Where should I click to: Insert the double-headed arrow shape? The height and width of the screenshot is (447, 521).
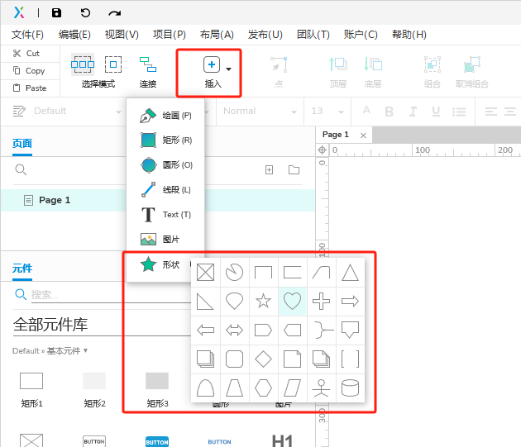[234, 330]
